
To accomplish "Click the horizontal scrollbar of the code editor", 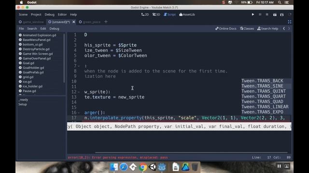I will 191,152.
